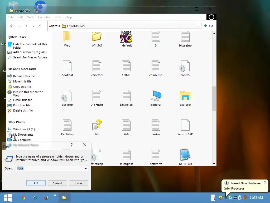Select the msmqinst file

pyautogui.click(x=126, y=157)
